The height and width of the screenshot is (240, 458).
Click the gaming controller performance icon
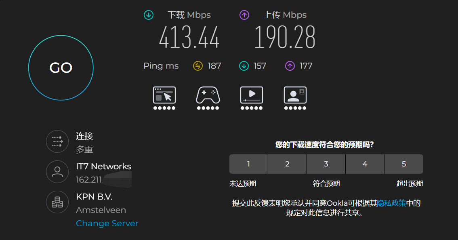[x=208, y=95]
